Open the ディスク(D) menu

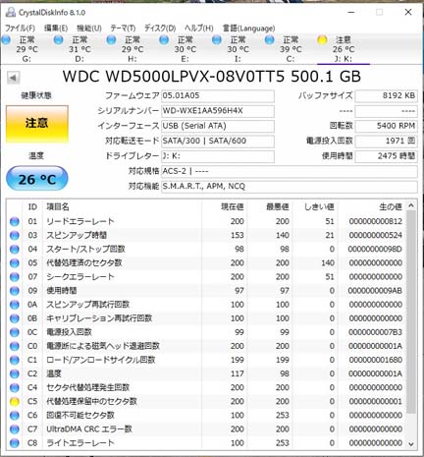click(160, 29)
